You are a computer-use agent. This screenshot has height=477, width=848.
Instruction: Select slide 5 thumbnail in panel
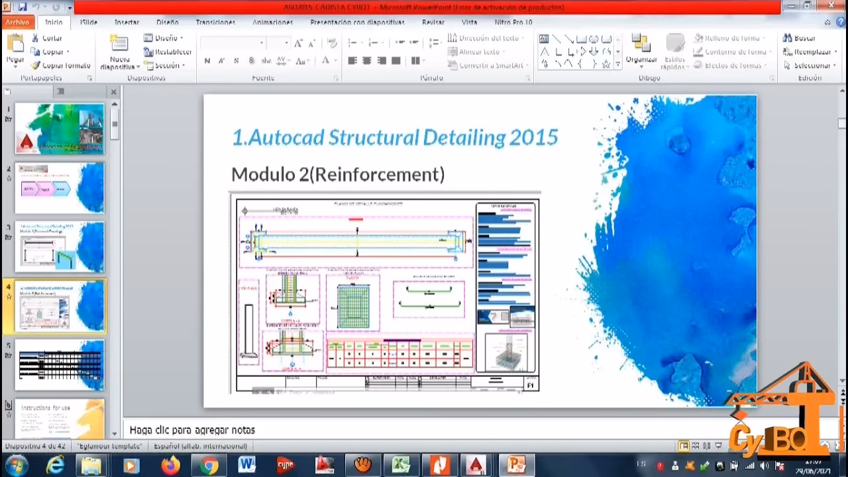(60, 365)
